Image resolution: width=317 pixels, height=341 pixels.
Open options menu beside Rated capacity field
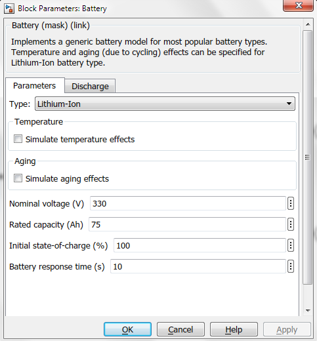pos(291,224)
